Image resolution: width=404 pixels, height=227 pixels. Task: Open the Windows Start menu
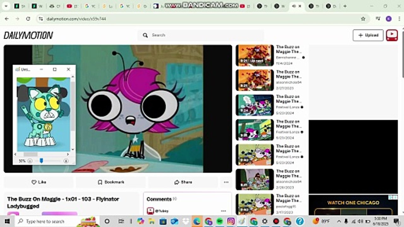click(7, 221)
